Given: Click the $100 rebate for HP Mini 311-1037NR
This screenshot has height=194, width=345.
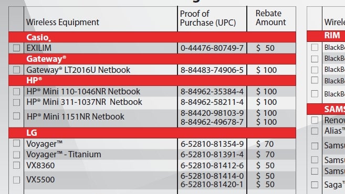Looking at the screenshot, I should 266,102.
